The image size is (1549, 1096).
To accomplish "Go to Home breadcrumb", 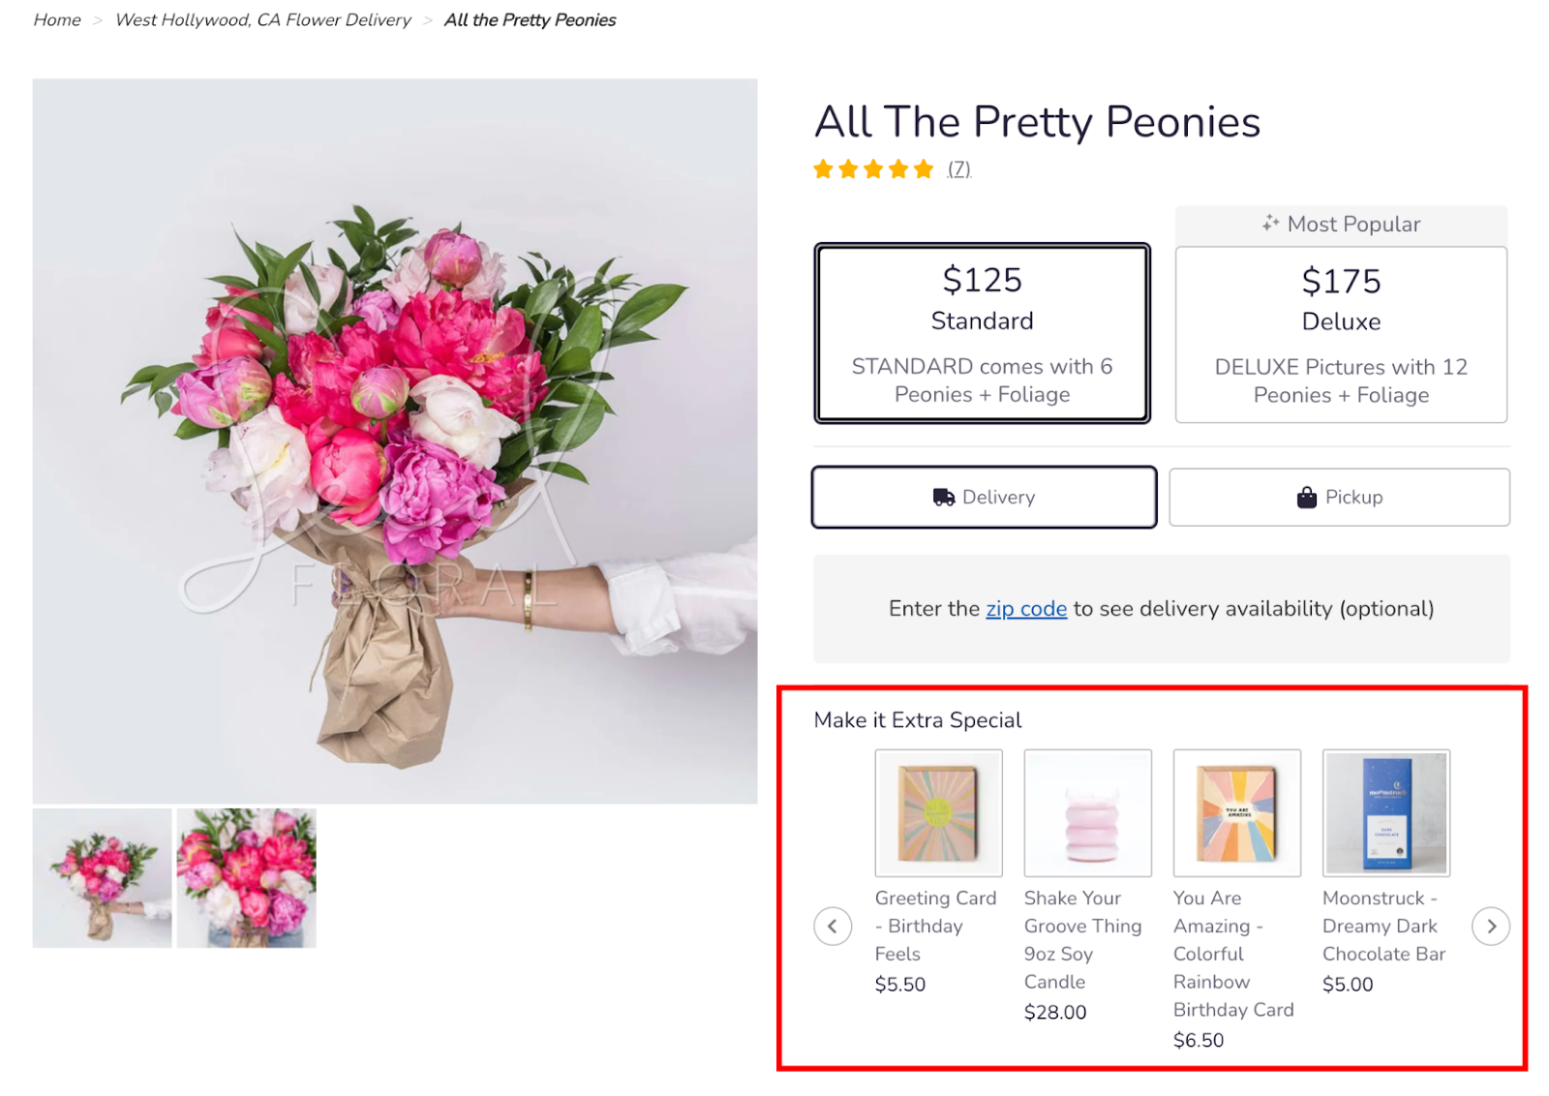I will pyautogui.click(x=57, y=20).
